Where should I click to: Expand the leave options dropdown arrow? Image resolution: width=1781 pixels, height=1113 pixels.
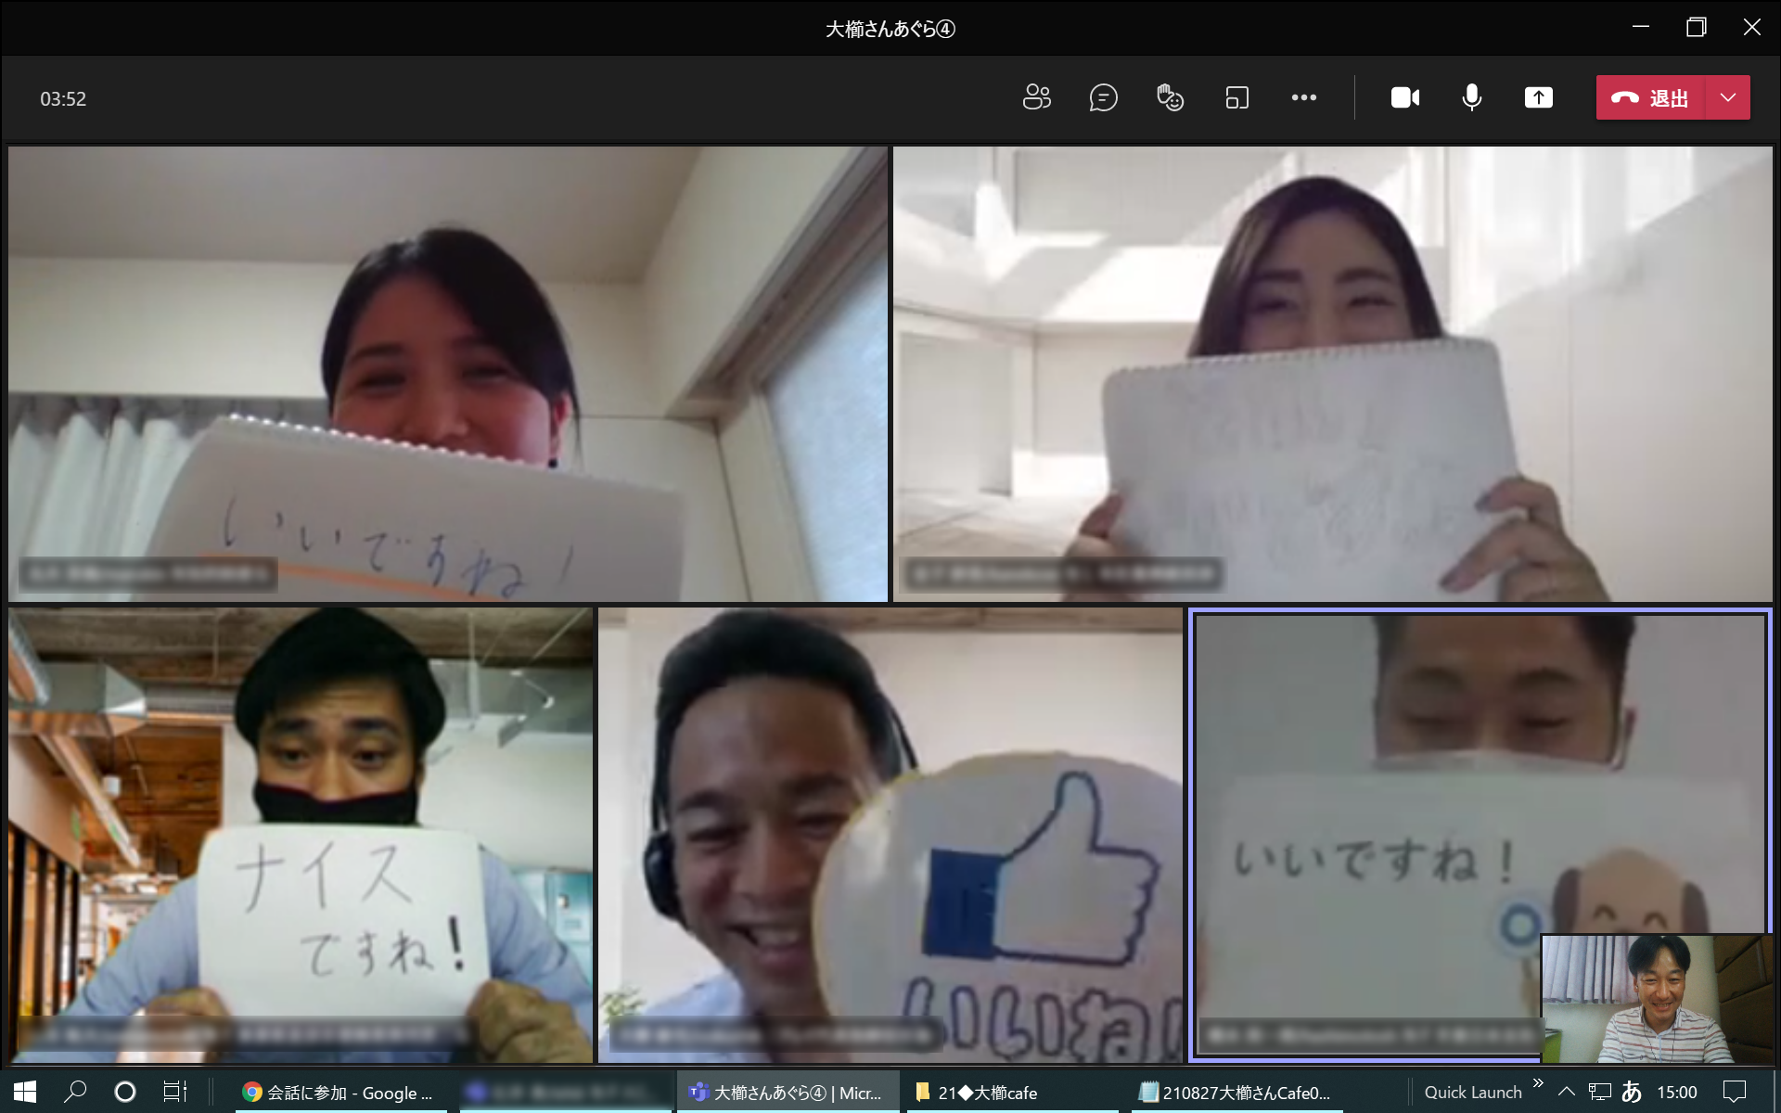[1727, 97]
